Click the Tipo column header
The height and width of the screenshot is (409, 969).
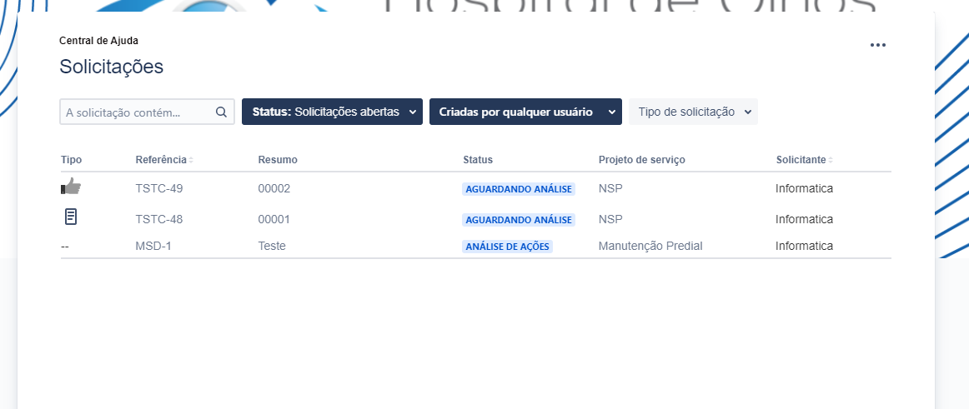71,160
